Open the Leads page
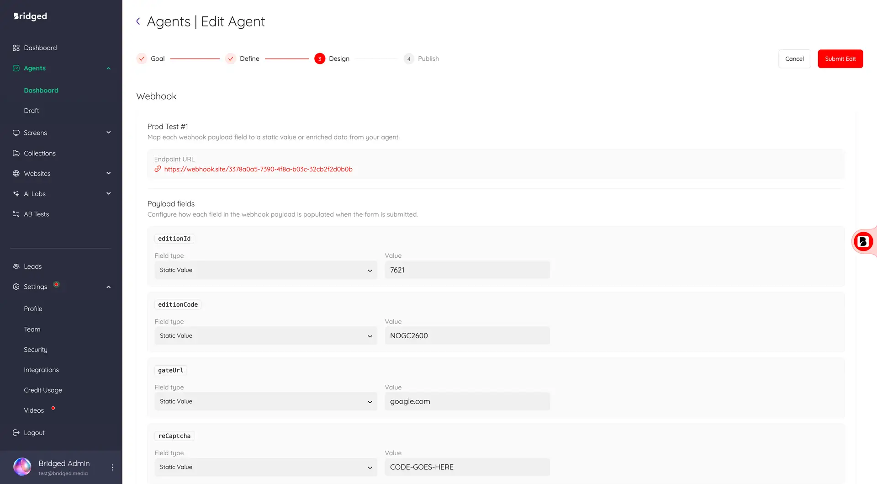This screenshot has height=484, width=877. 33,266
